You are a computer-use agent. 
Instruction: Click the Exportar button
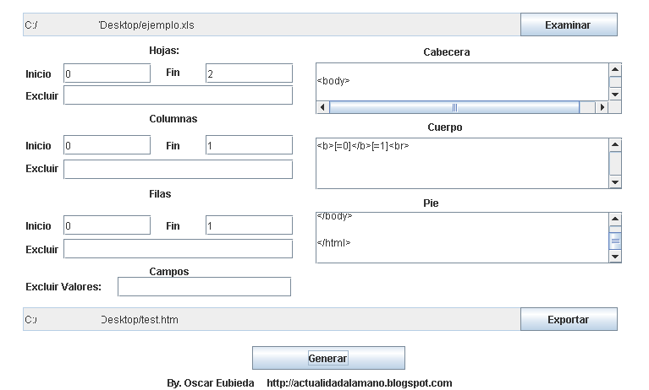[x=569, y=319]
